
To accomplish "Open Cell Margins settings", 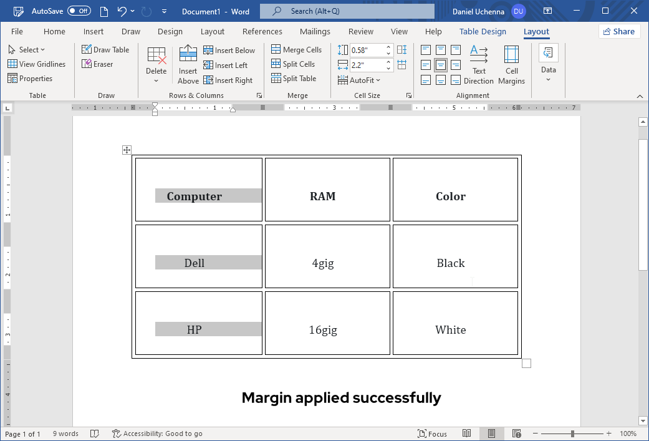I will tap(511, 65).
